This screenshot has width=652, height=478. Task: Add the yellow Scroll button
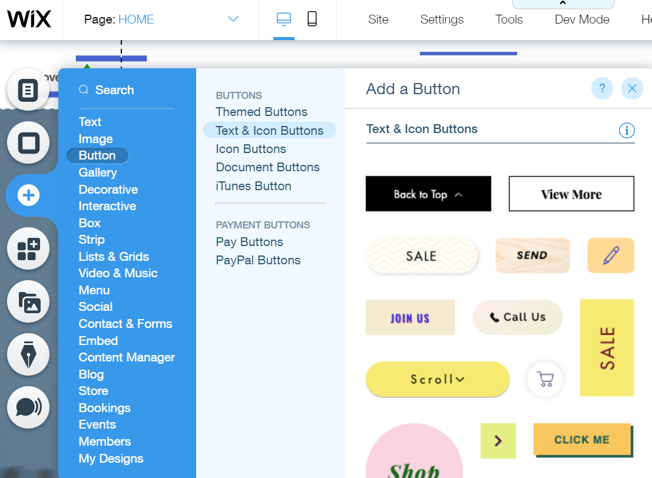pos(438,379)
